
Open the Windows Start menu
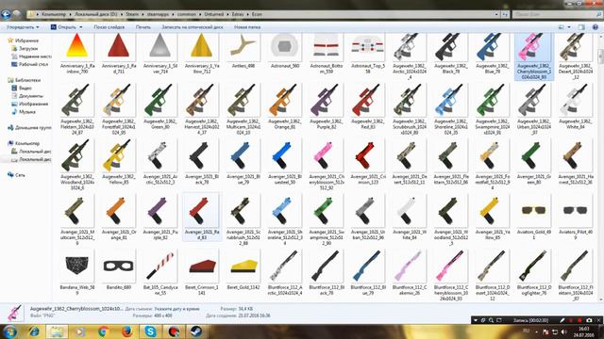[x=10, y=331]
